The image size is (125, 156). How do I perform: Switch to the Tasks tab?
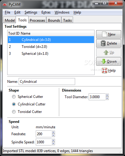point(67,20)
